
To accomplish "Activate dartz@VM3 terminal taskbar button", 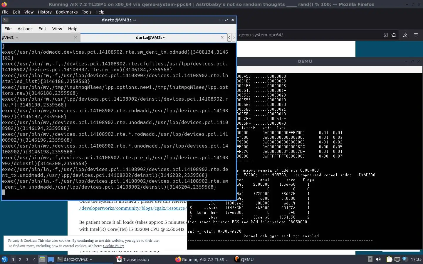I will (85, 259).
